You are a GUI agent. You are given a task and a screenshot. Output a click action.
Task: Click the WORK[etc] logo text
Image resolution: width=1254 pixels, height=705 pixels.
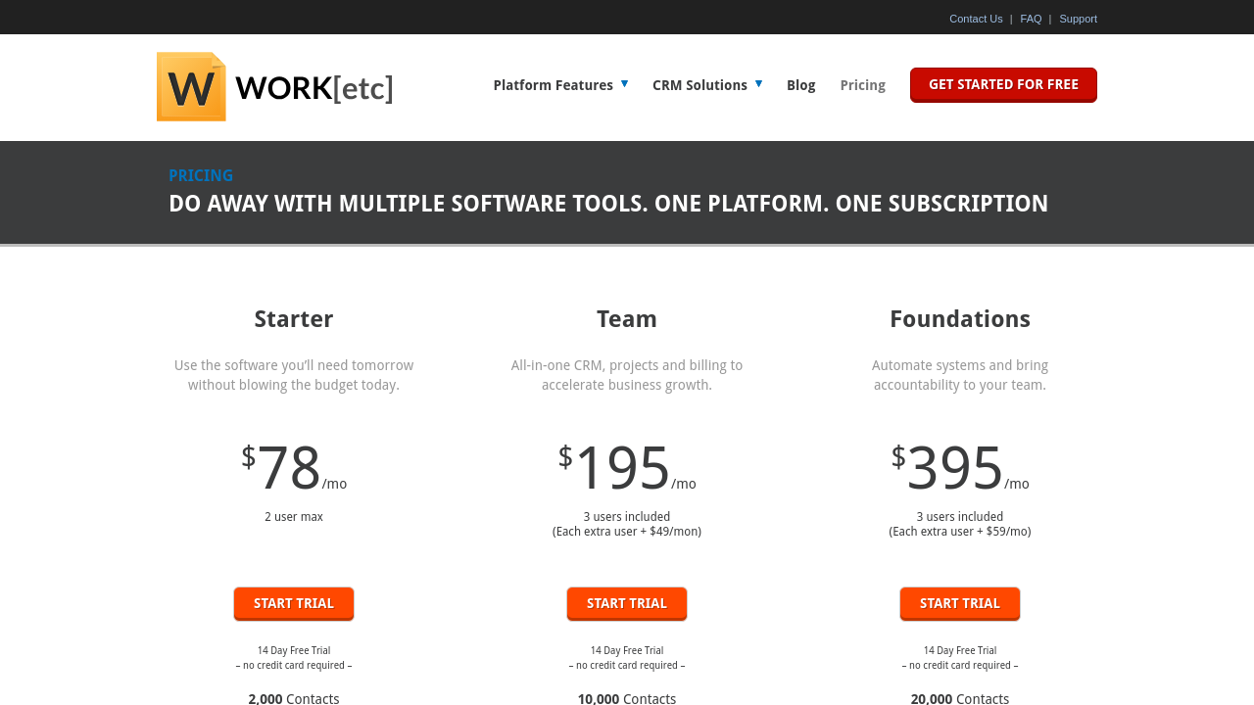(x=313, y=88)
